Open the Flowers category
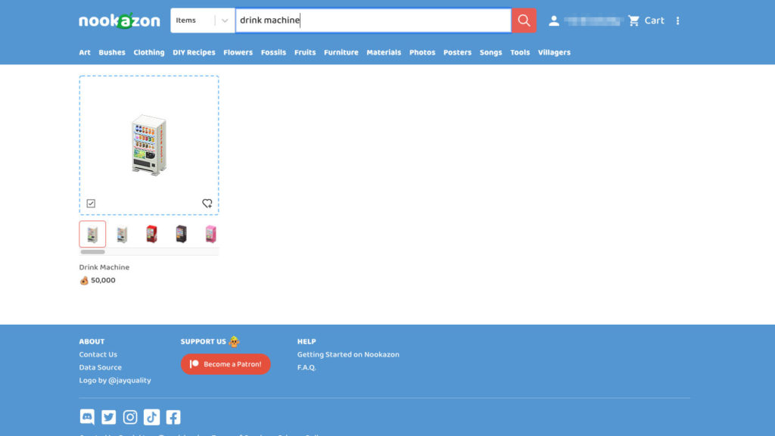The image size is (775, 436). pyautogui.click(x=238, y=52)
